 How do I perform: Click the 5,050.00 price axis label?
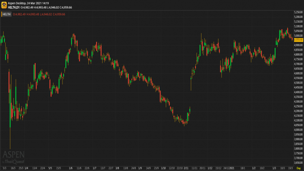tap(298, 31)
